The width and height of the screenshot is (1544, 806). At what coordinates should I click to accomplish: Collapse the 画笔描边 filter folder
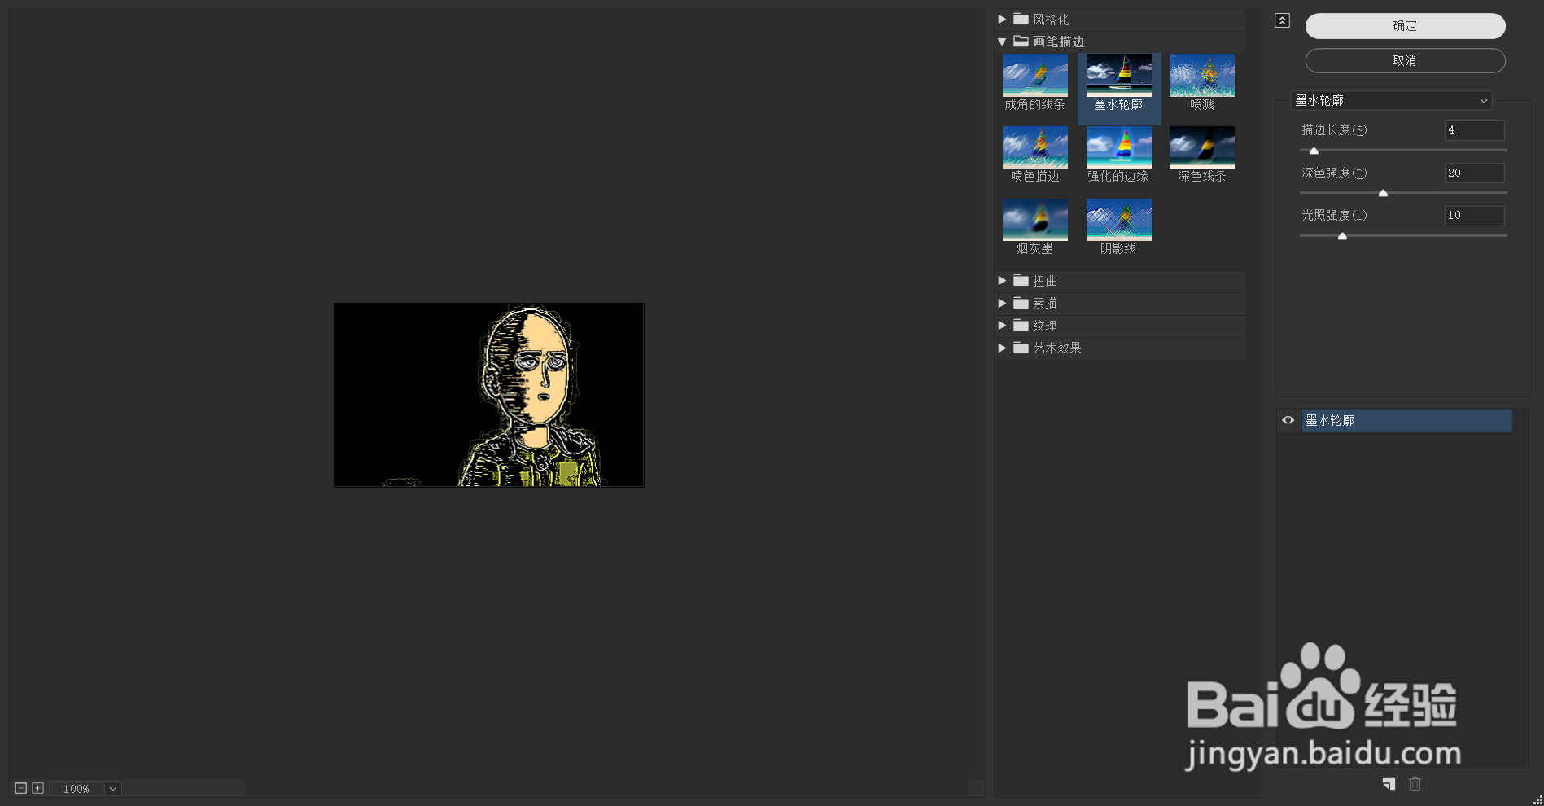[x=1002, y=42]
